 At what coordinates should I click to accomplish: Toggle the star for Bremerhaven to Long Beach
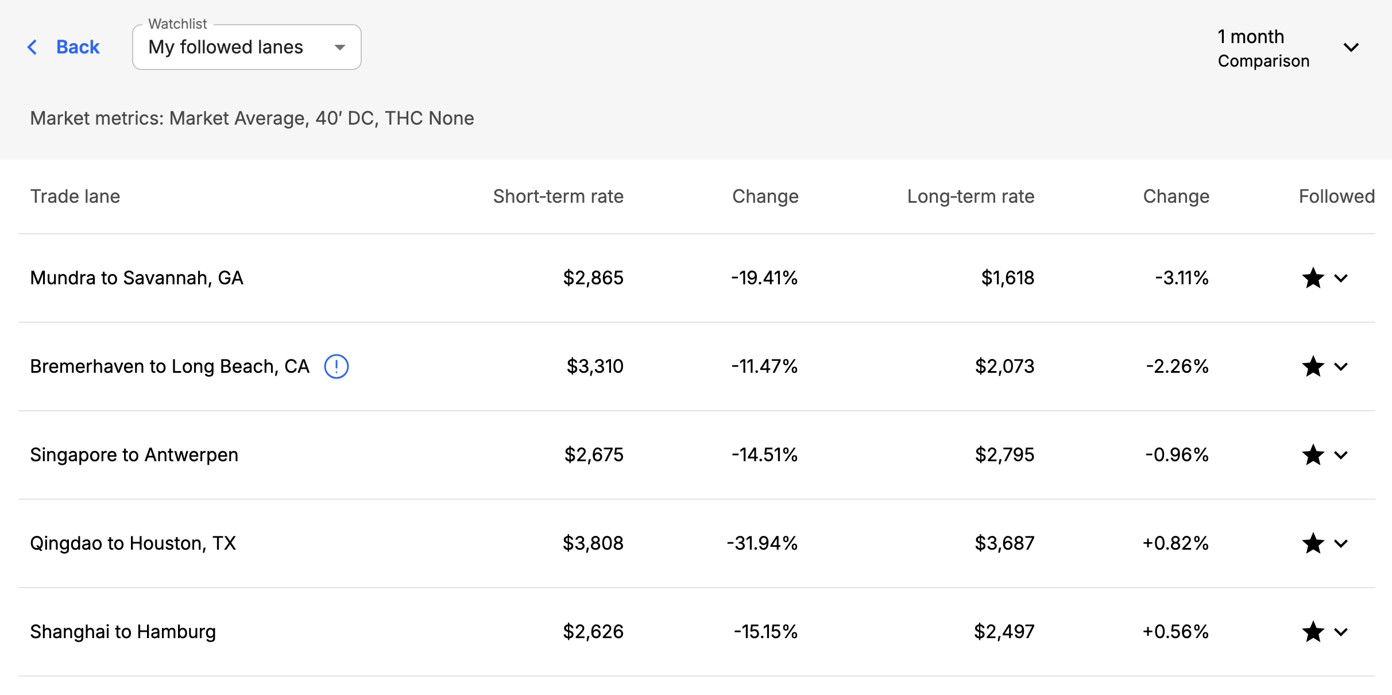[x=1313, y=366]
